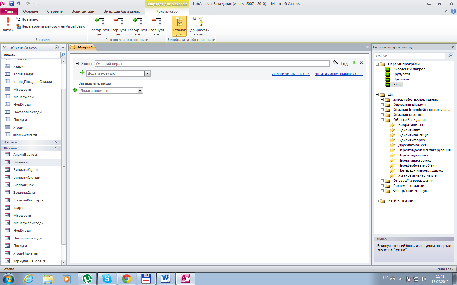Select the Виплати form
457x285 pixels.
pos(31,162)
